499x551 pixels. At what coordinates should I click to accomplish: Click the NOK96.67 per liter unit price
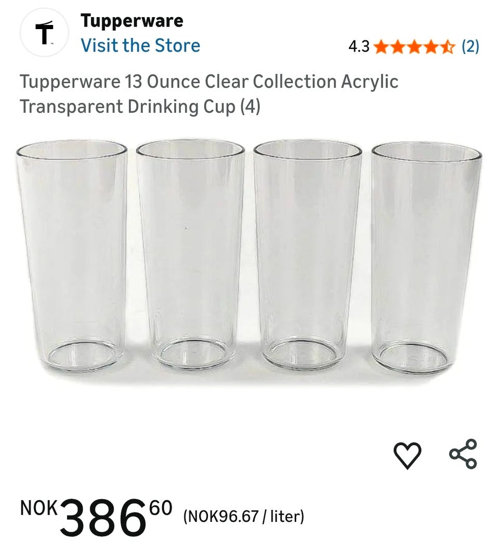[243, 517]
